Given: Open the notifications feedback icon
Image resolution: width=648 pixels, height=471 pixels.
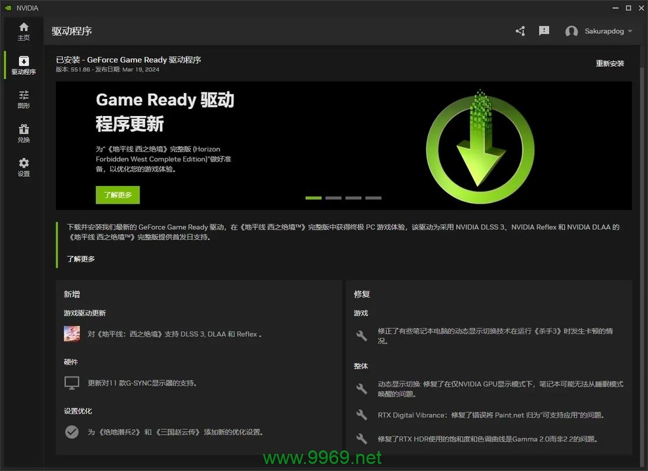Looking at the screenshot, I should 544,31.
